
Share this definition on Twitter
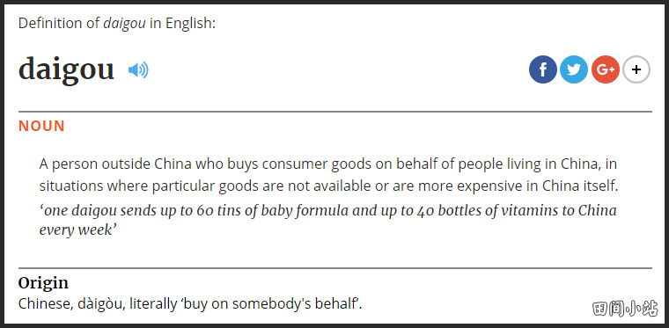pyautogui.click(x=574, y=69)
